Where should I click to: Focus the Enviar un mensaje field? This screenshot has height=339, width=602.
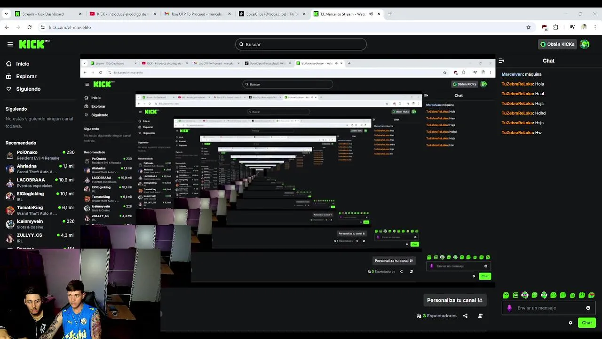click(549, 308)
